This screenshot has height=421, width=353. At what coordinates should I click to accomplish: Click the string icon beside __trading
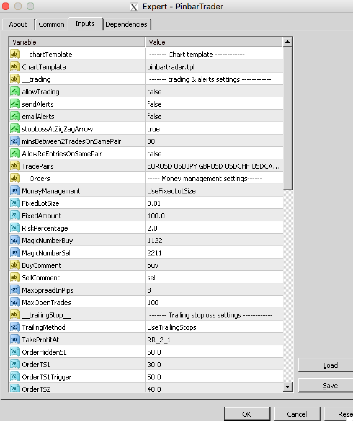coord(15,79)
